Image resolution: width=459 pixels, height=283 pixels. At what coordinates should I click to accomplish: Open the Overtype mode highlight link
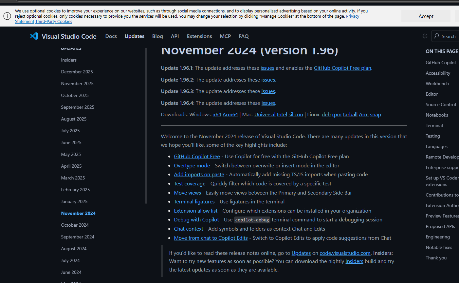(192, 166)
